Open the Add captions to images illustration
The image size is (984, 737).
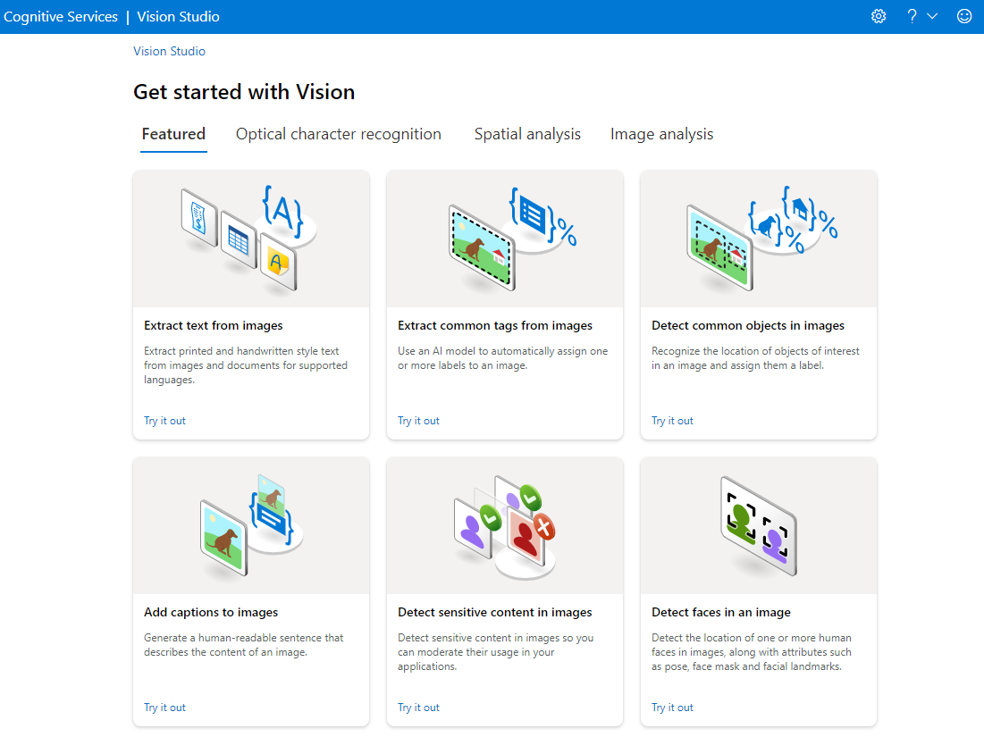[251, 525]
